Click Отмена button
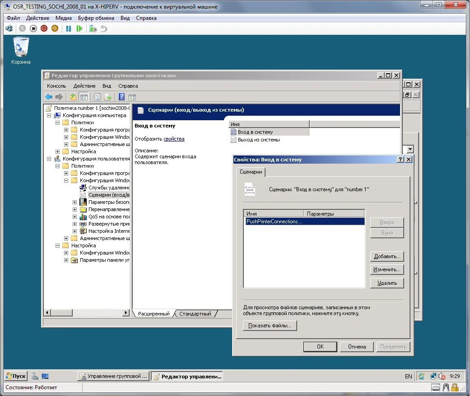Viewport: 470px width, 396px height. [357, 347]
